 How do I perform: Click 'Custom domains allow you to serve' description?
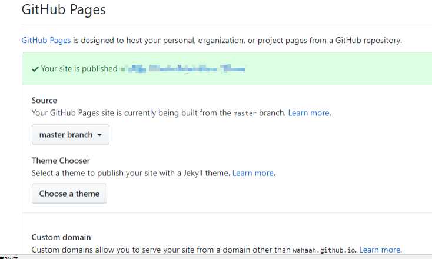(159, 250)
